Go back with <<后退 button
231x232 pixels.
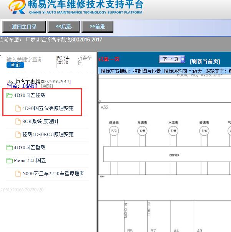click(x=63, y=26)
